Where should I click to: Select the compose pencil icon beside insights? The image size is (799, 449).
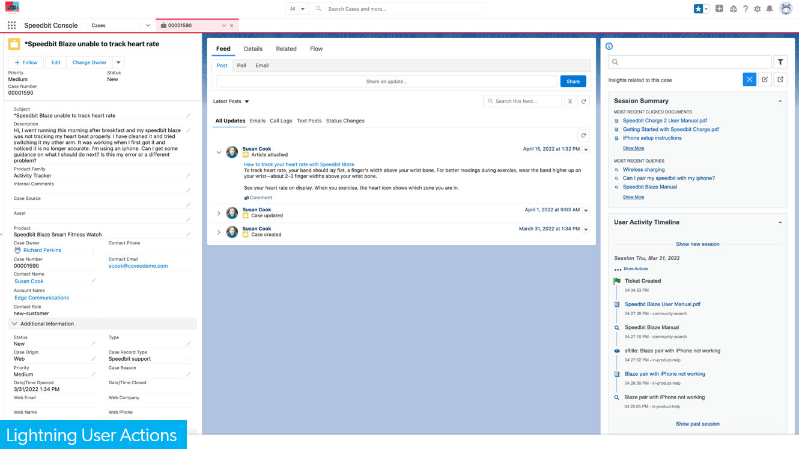point(765,79)
